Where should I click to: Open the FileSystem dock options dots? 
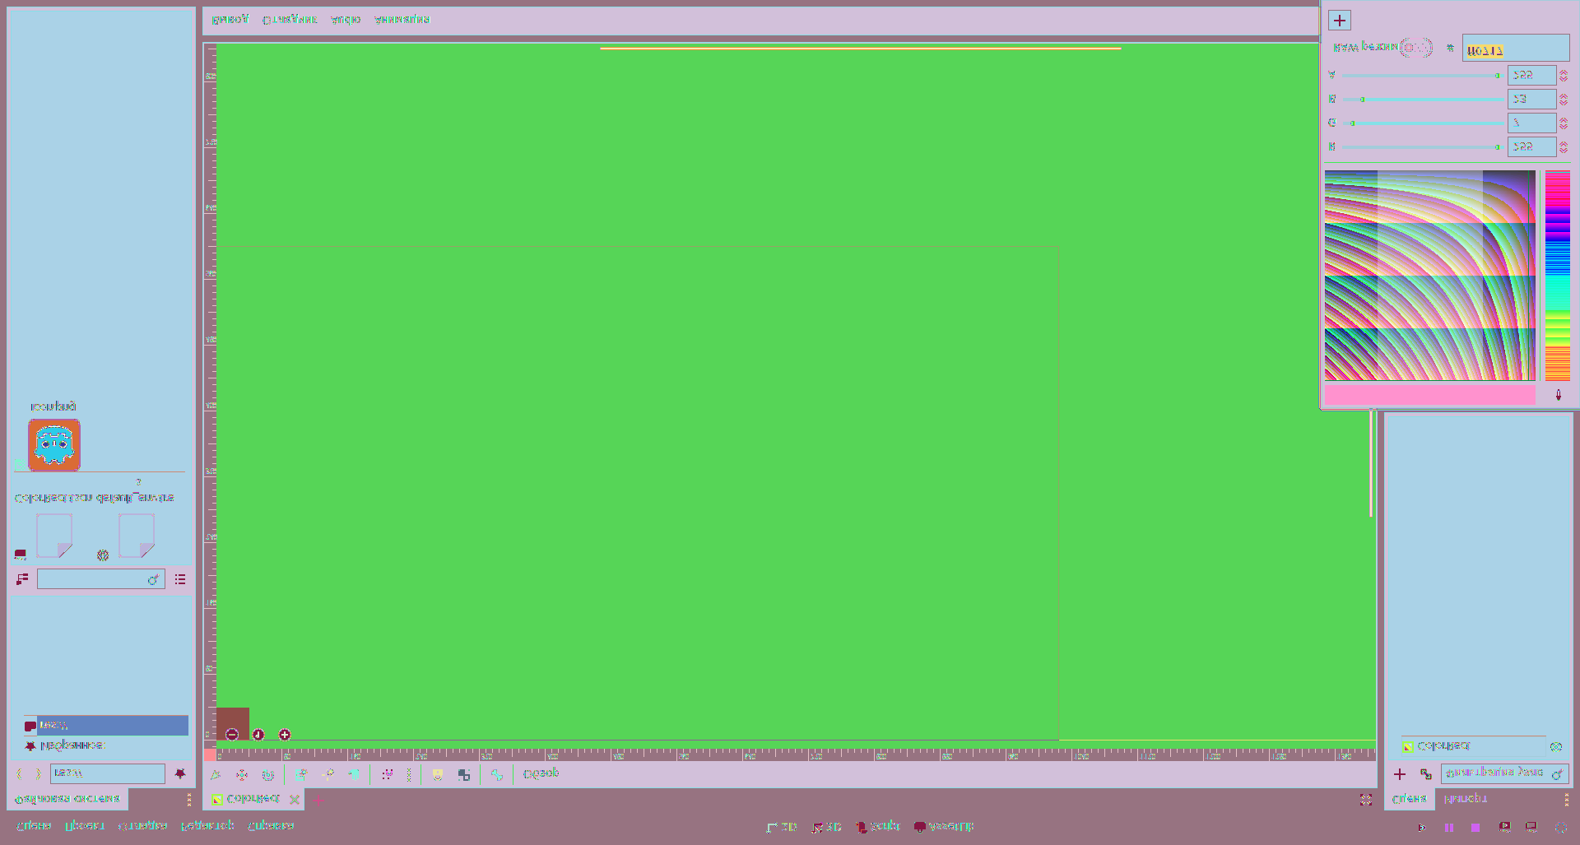(188, 800)
